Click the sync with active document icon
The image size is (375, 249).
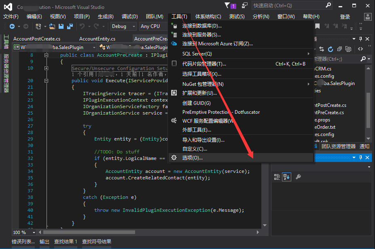[x=322, y=49]
